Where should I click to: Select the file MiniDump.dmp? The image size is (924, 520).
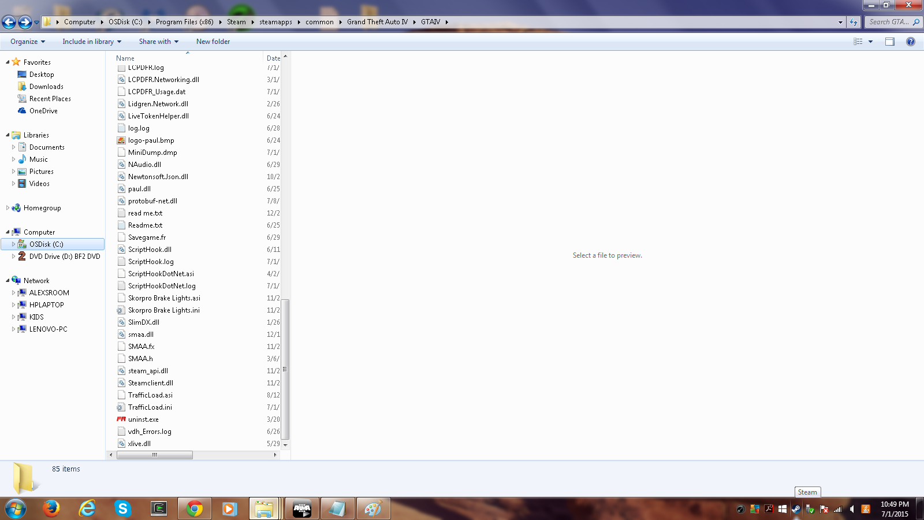[x=152, y=153]
